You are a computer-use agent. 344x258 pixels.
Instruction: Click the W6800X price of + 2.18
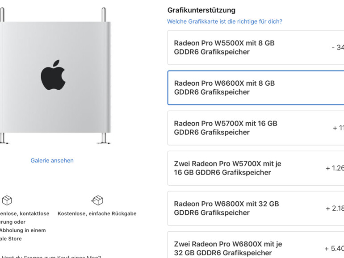(335, 208)
